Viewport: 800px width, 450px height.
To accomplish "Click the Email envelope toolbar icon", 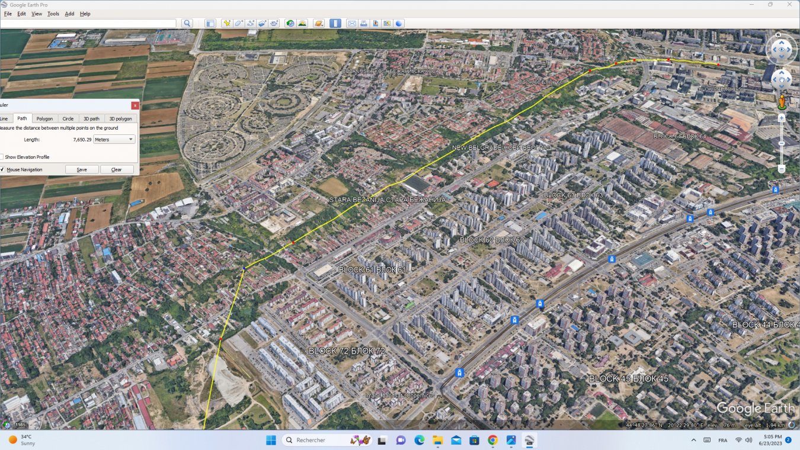I will point(352,24).
